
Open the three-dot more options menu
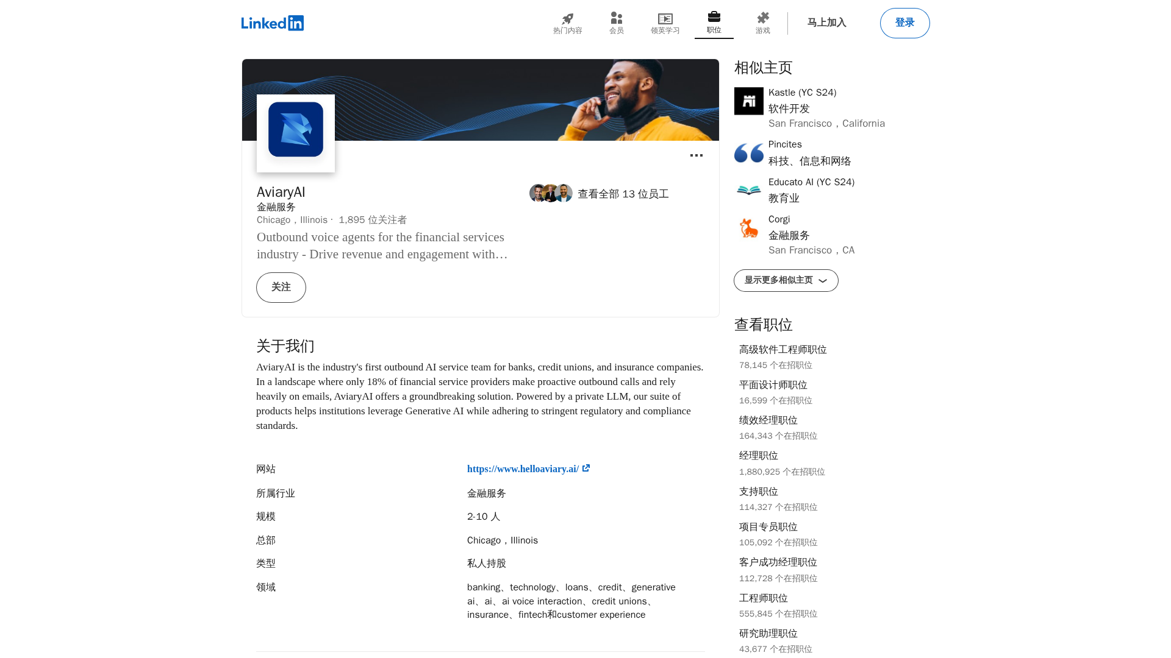(696, 156)
